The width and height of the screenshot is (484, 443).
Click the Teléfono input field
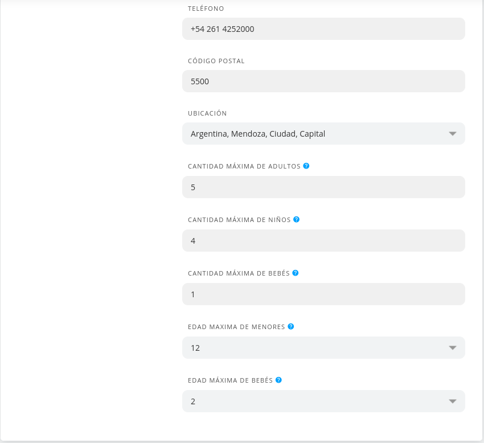323,28
